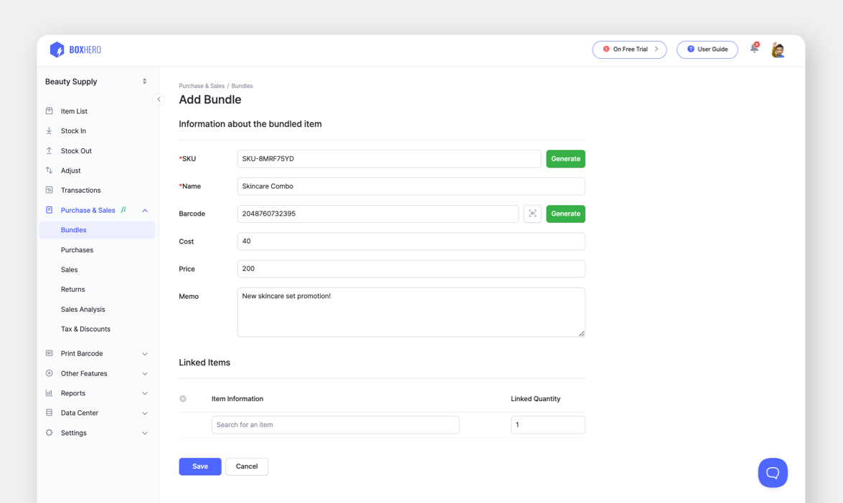Open the Item List section
Viewport: 843px width, 503px height.
(x=73, y=110)
